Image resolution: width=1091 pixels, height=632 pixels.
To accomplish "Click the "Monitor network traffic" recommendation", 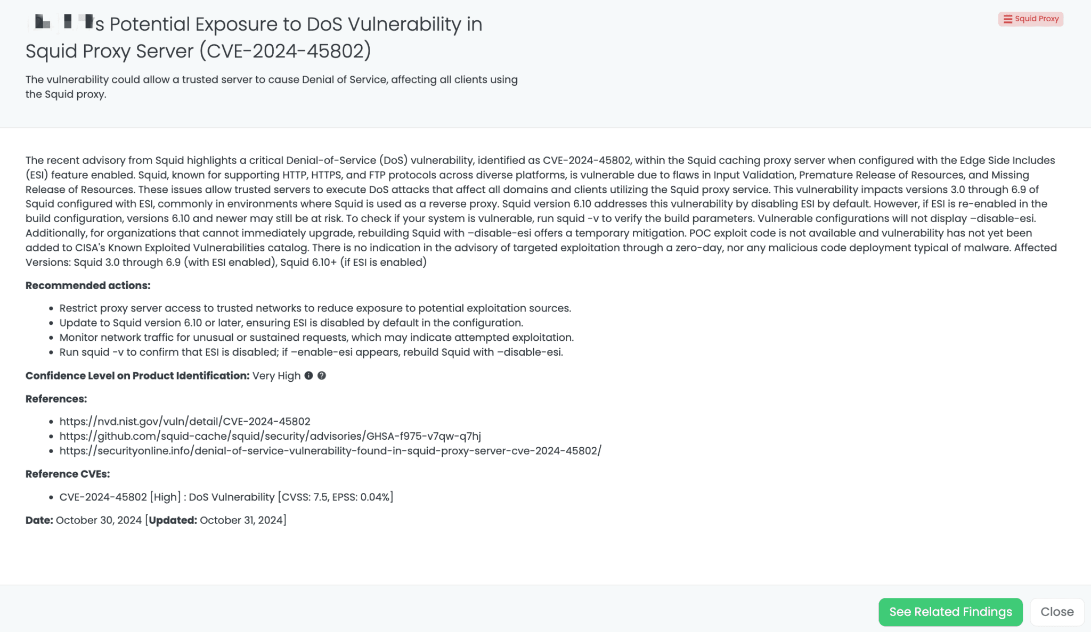I will pyautogui.click(x=316, y=338).
